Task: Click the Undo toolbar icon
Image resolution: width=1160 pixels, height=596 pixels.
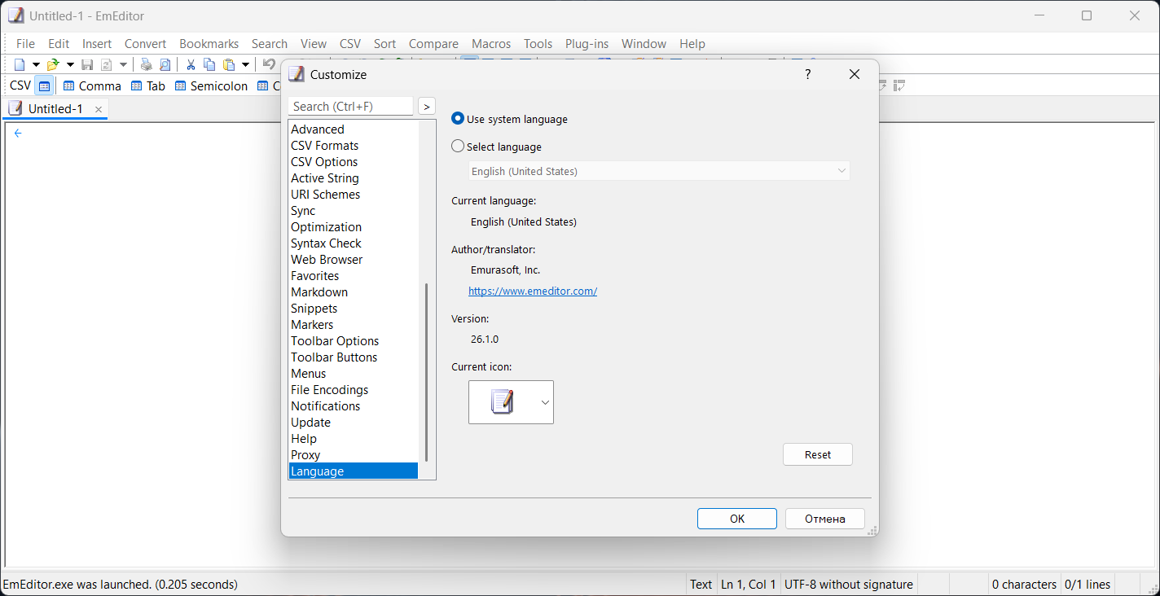Action: pos(269,64)
